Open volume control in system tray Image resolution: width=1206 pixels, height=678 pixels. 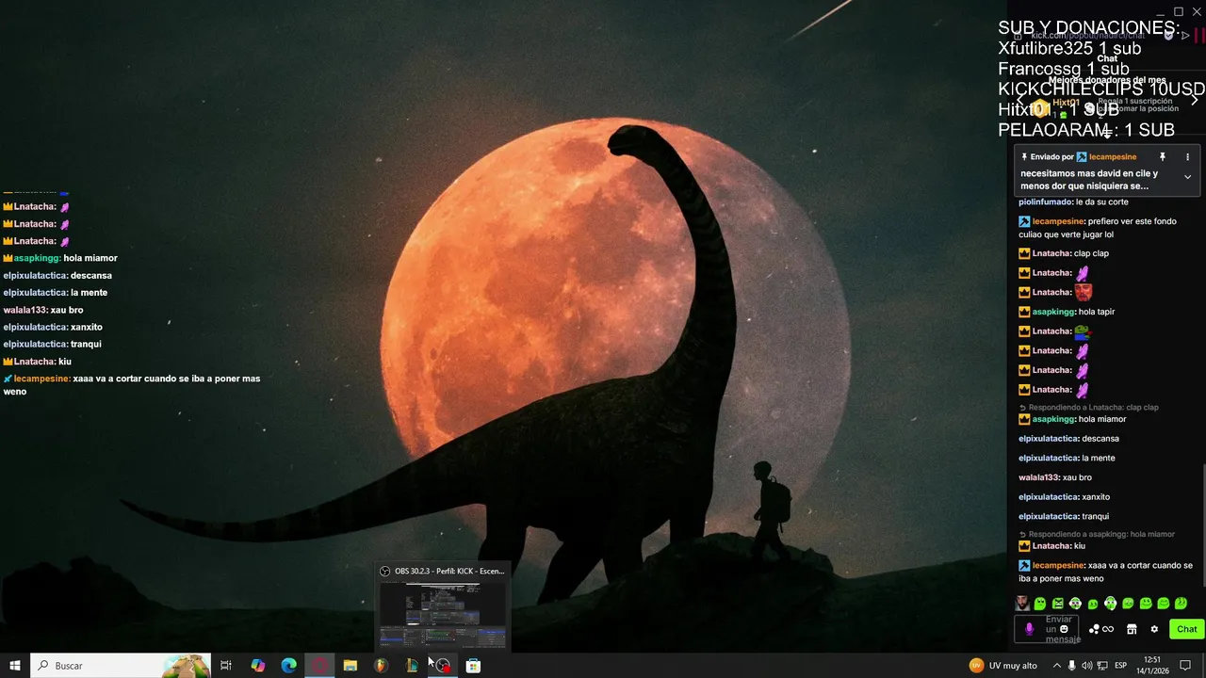click(1086, 666)
